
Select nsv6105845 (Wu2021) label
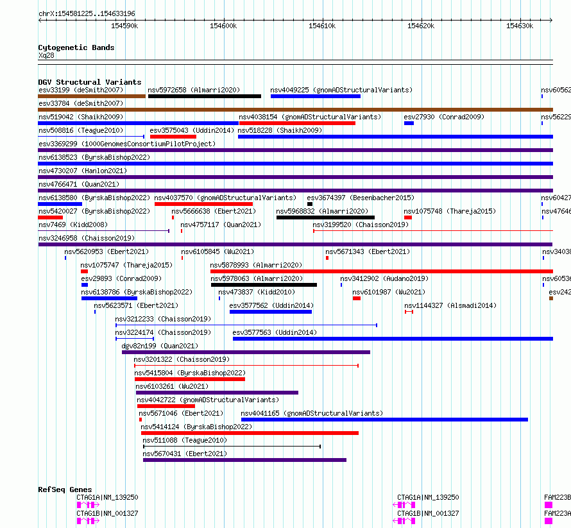[x=217, y=251]
